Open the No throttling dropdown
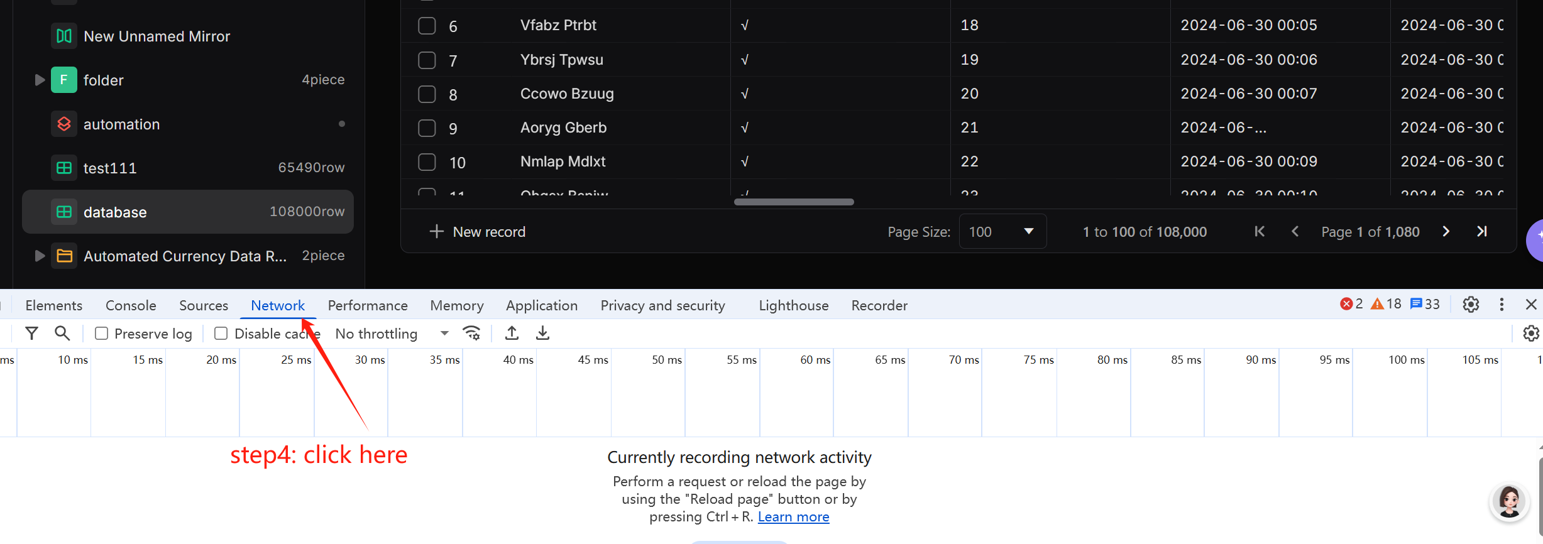1543x544 pixels. click(392, 334)
